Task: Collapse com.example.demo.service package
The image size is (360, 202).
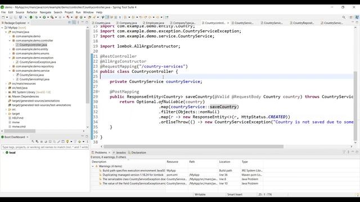Action: [10, 71]
